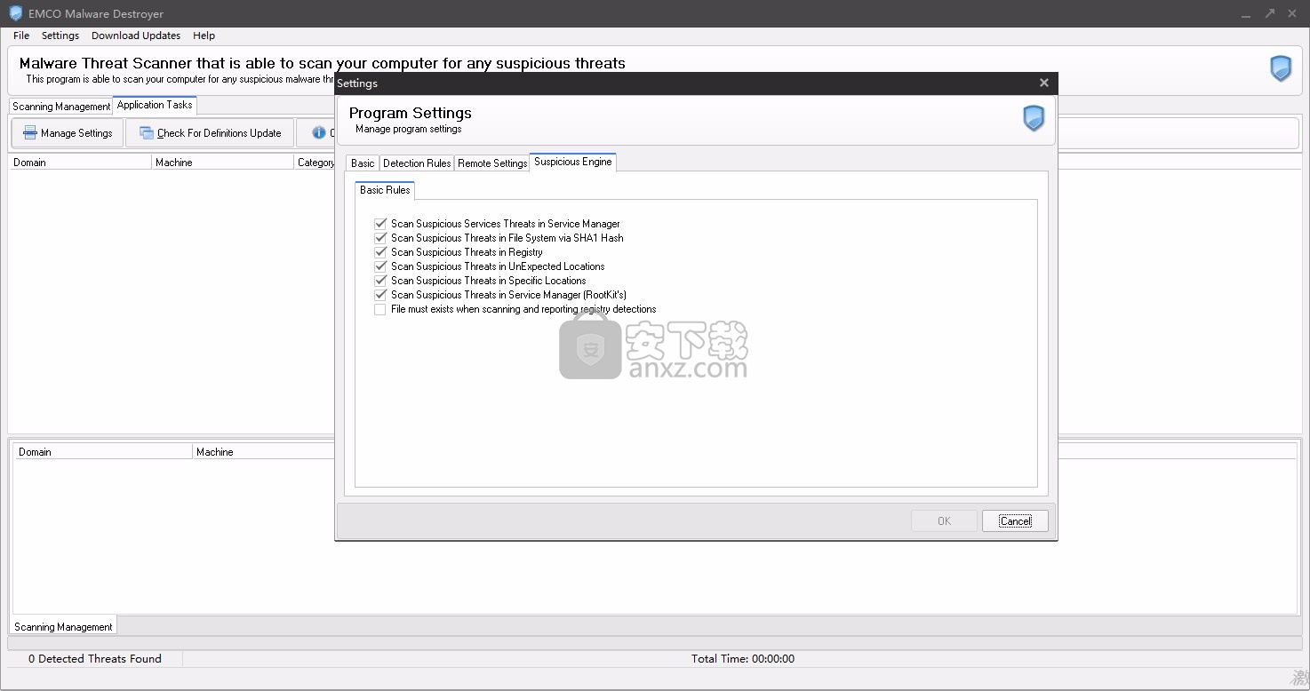1310x691 pixels.
Task: Switch to the Remote Settings tab
Action: (492, 163)
